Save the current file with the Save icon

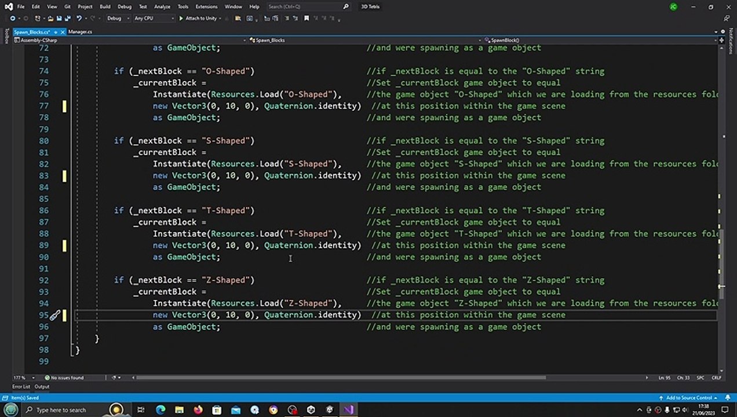click(x=59, y=19)
